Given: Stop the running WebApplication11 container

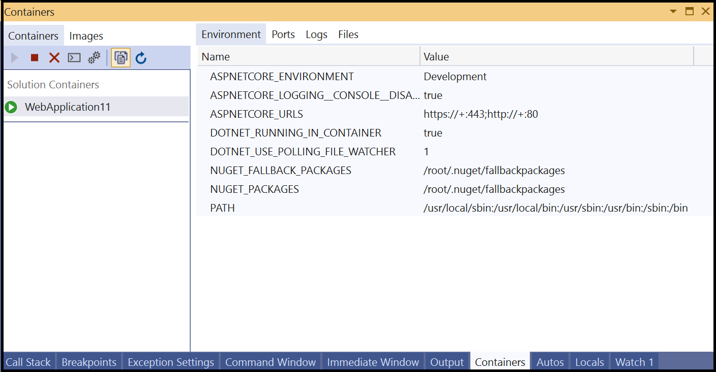Looking at the screenshot, I should point(34,57).
